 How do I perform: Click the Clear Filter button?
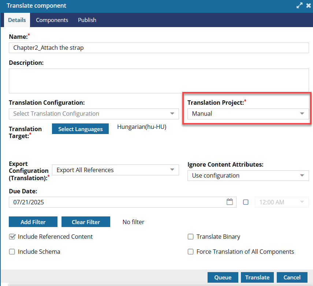click(86, 222)
